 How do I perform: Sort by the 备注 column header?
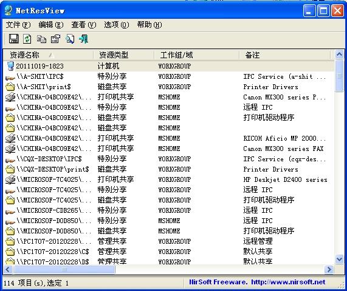(285, 55)
